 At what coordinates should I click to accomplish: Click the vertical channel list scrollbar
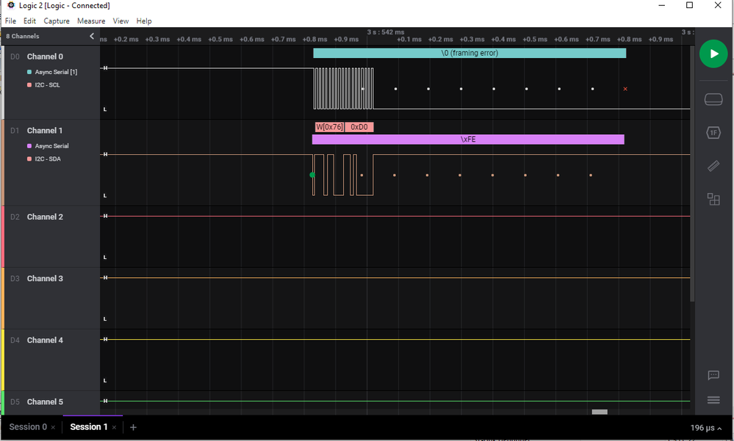692,173
